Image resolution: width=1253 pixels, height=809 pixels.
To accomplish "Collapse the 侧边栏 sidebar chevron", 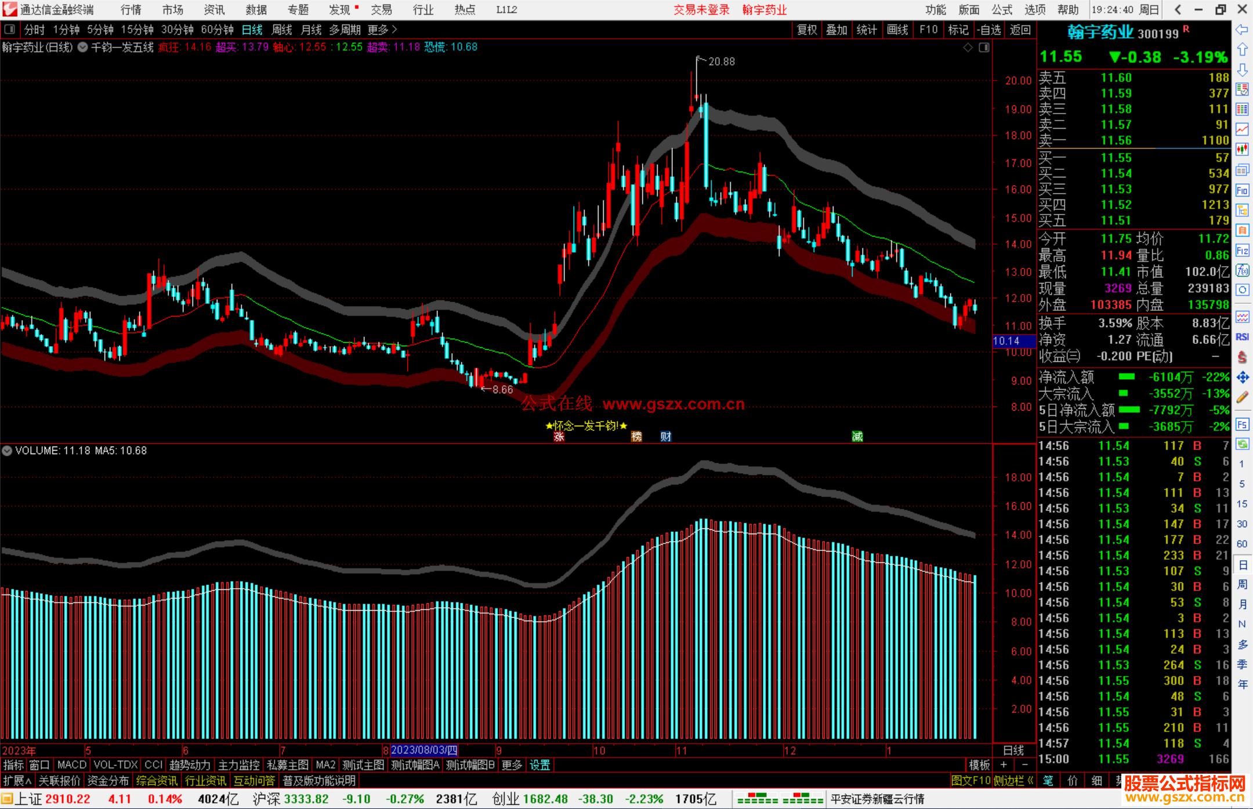I will pyautogui.click(x=1030, y=781).
